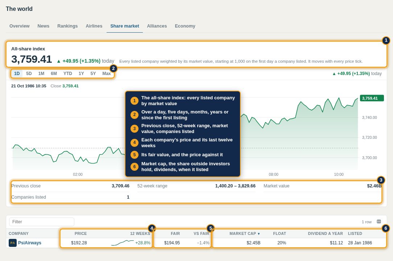Open the Overview tab
The image size is (393, 261).
(x=19, y=26)
